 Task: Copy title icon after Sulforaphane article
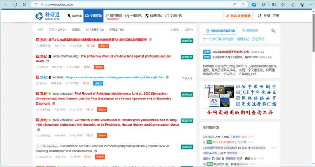pos(96,151)
